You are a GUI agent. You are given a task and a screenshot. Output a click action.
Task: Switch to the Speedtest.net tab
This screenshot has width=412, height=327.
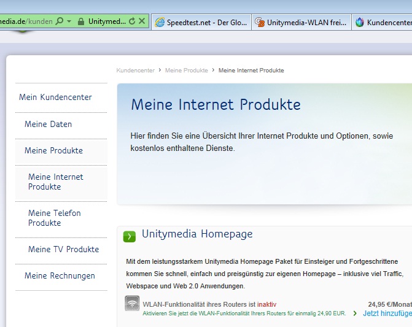pyautogui.click(x=201, y=23)
